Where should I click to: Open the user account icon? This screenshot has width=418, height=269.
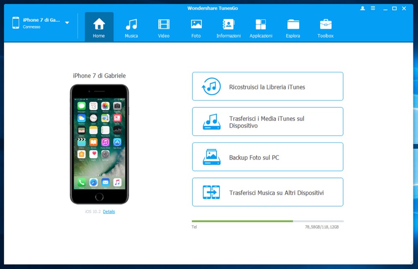(x=362, y=8)
